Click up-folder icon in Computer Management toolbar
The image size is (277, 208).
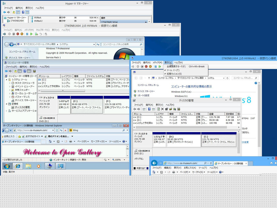pos(15,71)
